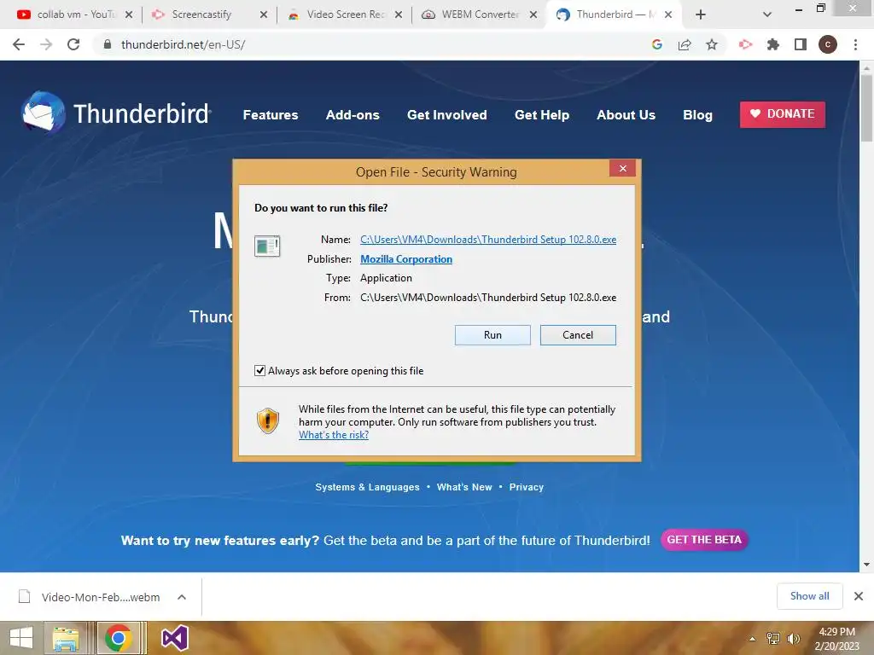This screenshot has width=874, height=655.
Task: Click the taskbar clock and date
Action: [837, 639]
